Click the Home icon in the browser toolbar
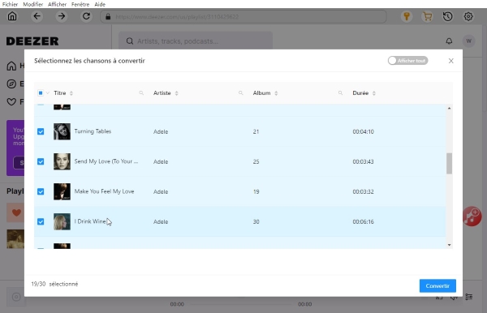The width and height of the screenshot is (487, 313). pos(12,16)
